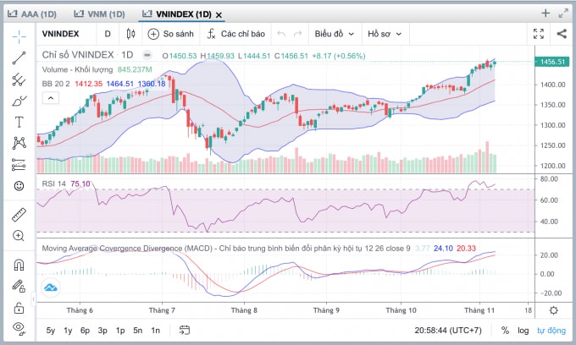Viewport: 576px width, 345px height.
Task: Select the BB 20 2 indicator label
Action: (56, 84)
